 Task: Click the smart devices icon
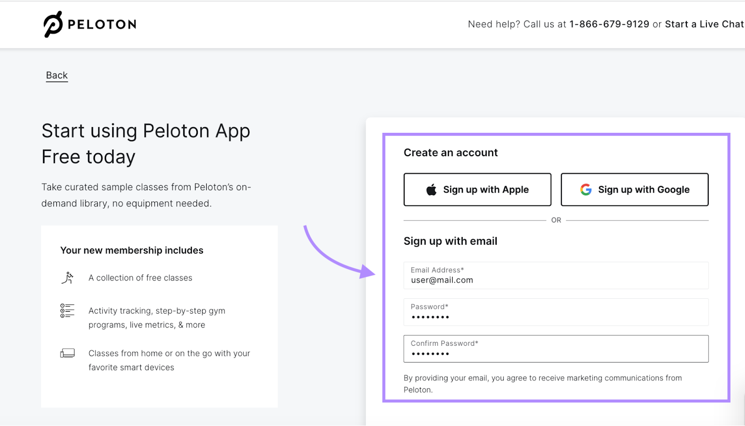tap(67, 353)
